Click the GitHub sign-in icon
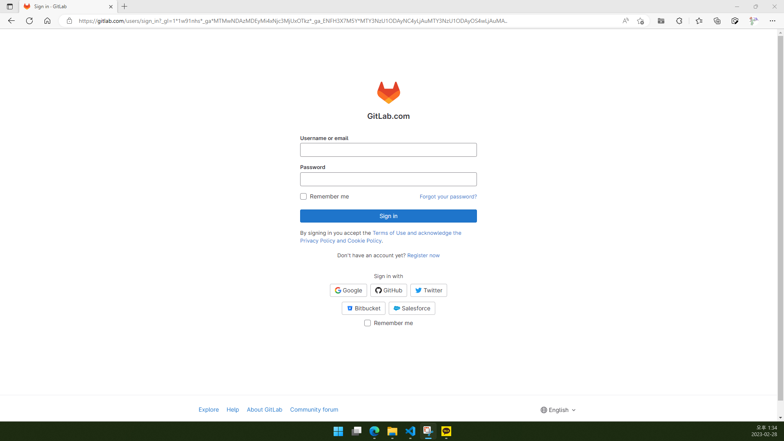 [378, 290]
